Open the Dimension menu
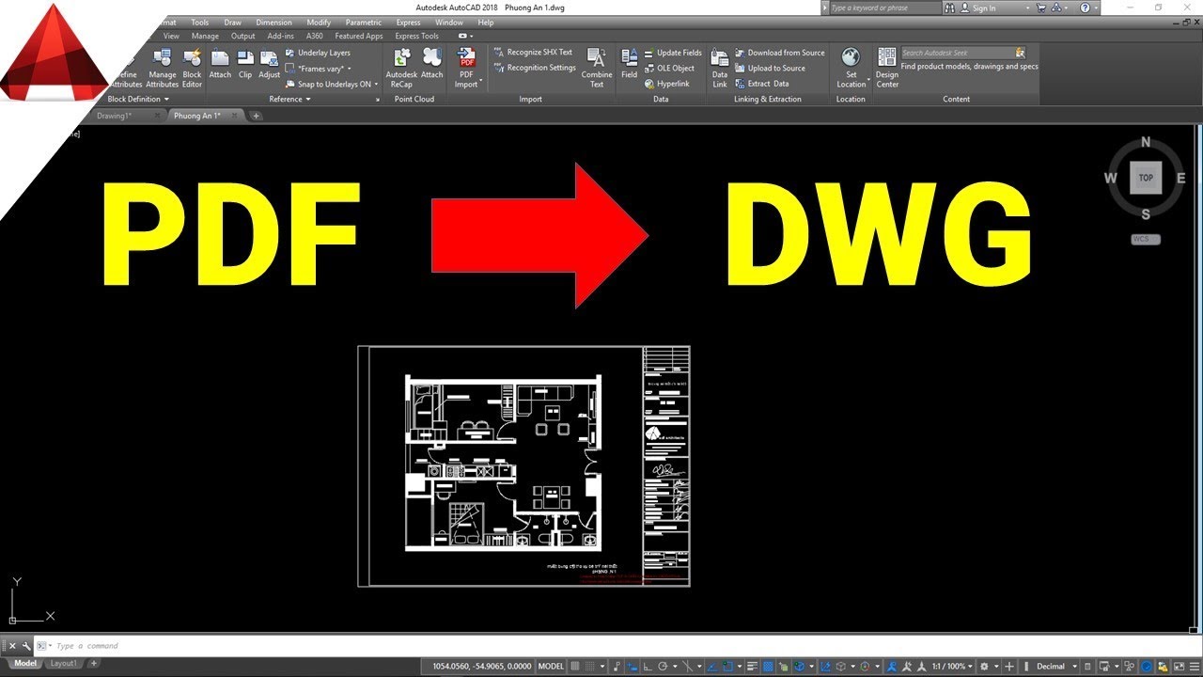The image size is (1203, 677). [x=273, y=22]
